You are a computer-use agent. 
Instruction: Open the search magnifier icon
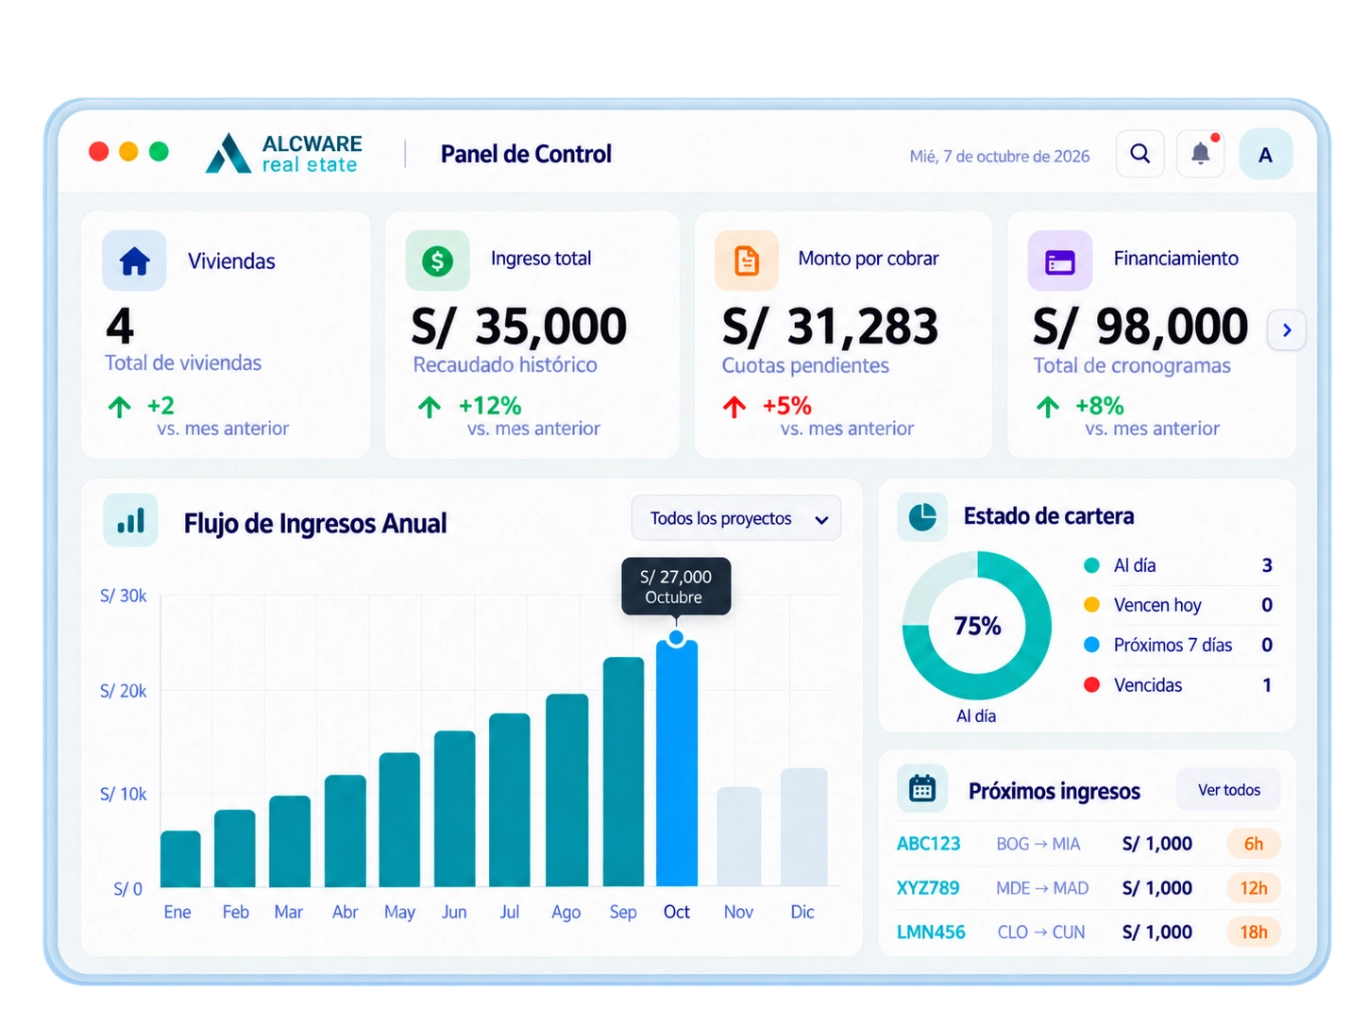1139,154
